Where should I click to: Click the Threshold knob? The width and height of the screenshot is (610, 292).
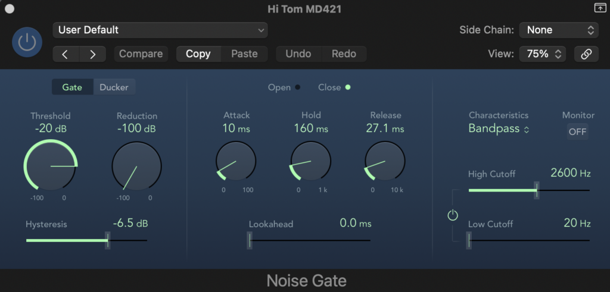pyautogui.click(x=51, y=166)
